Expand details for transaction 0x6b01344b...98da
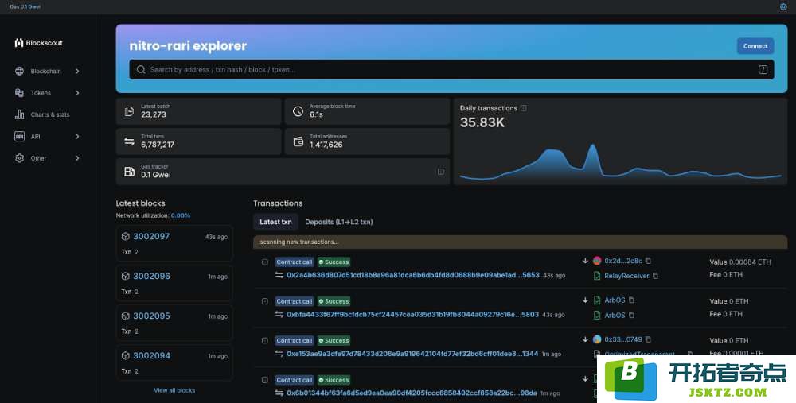Screen dimensions: 796x403 click(264, 380)
